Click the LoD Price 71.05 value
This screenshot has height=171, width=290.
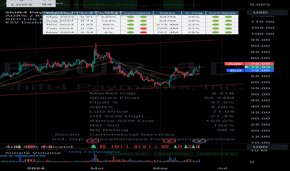pyautogui.click(x=223, y=112)
